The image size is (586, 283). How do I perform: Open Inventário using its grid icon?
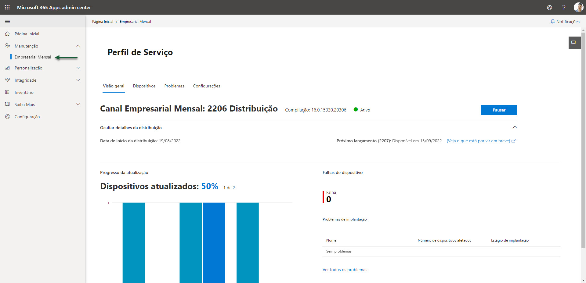(7, 92)
